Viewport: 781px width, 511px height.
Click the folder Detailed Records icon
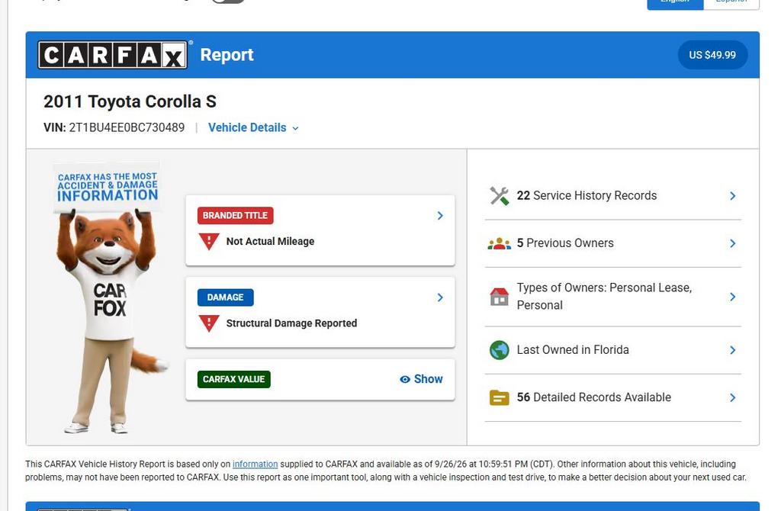point(499,397)
